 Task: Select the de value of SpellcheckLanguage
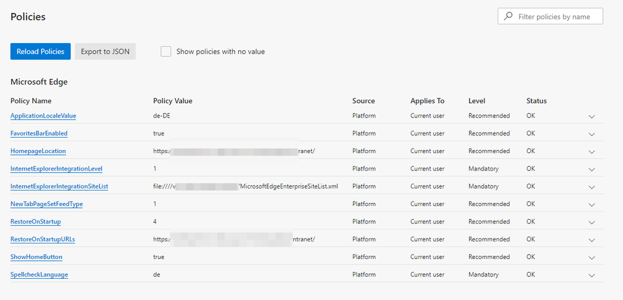pos(157,274)
